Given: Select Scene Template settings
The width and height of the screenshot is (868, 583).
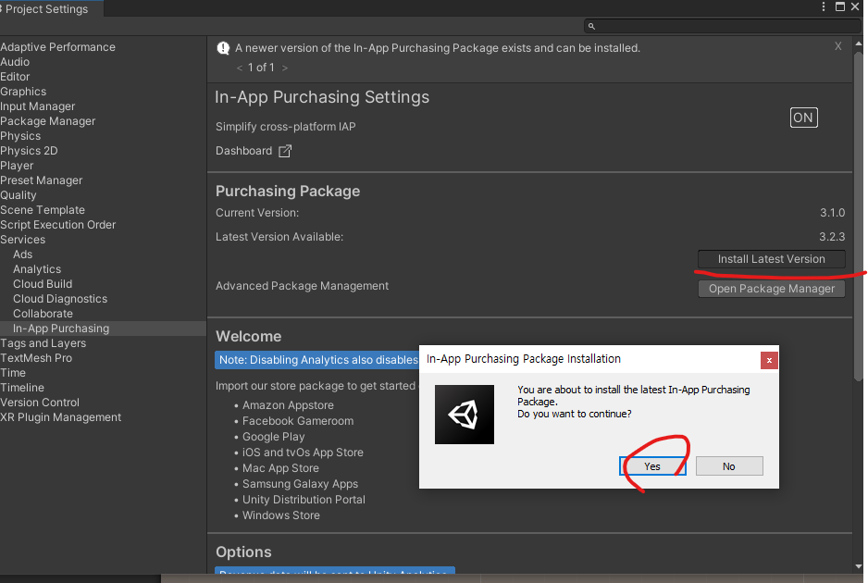Looking at the screenshot, I should tap(43, 210).
